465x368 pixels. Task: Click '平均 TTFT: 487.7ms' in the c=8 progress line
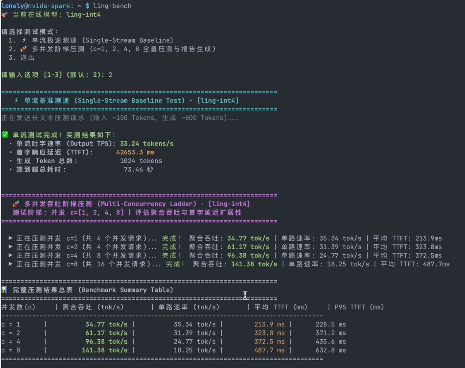pyautogui.click(x=415, y=264)
